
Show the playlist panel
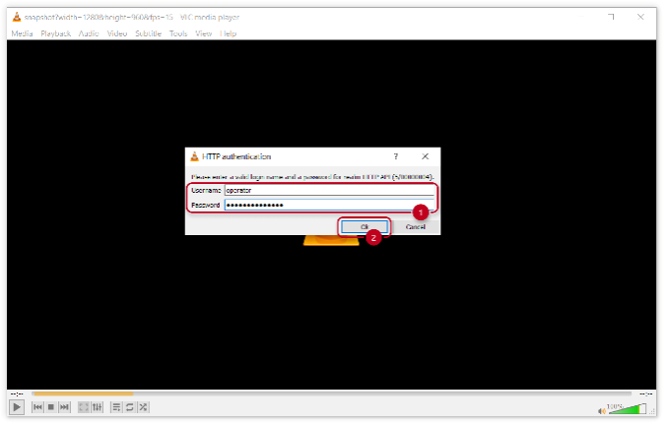[x=116, y=407]
